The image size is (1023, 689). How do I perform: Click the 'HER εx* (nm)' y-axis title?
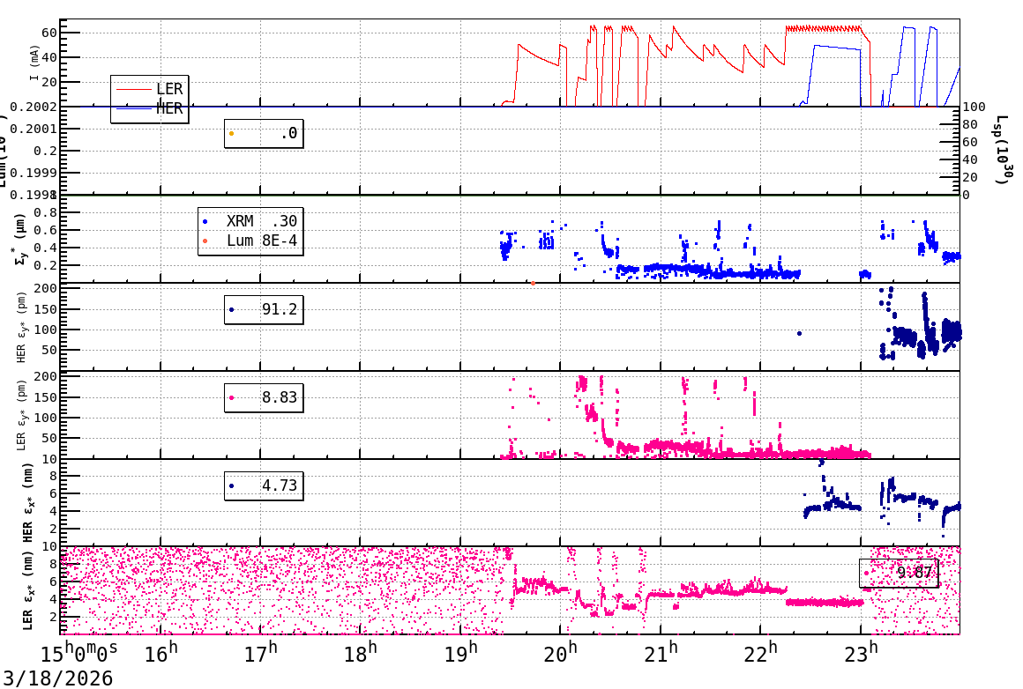coord(27,502)
